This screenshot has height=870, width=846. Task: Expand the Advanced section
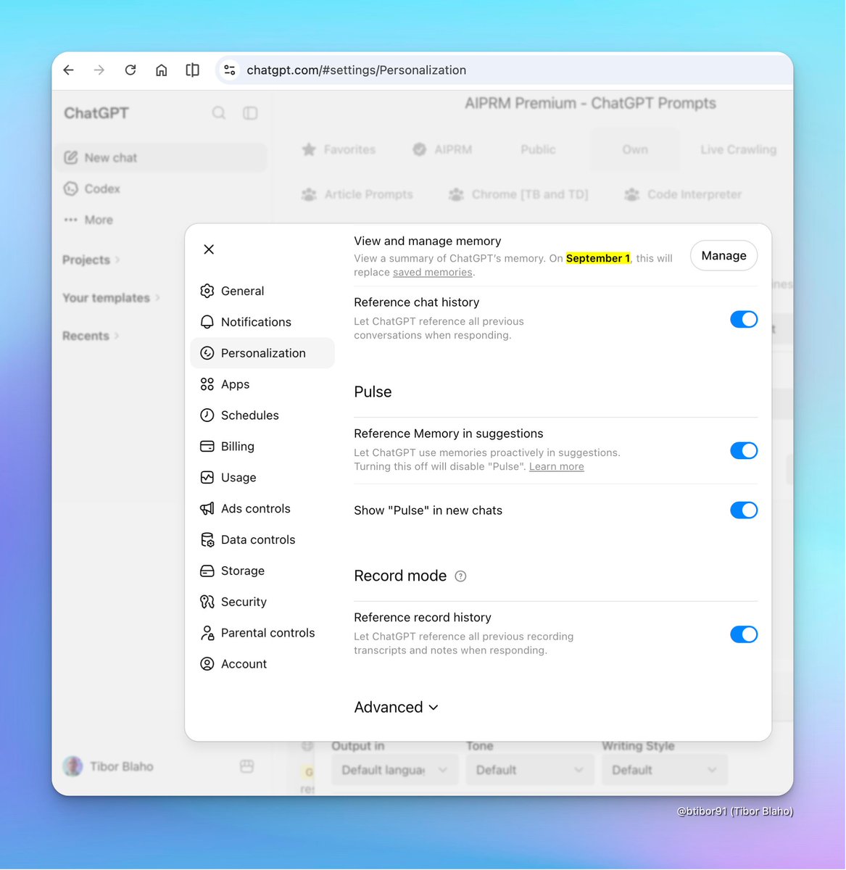click(x=397, y=708)
